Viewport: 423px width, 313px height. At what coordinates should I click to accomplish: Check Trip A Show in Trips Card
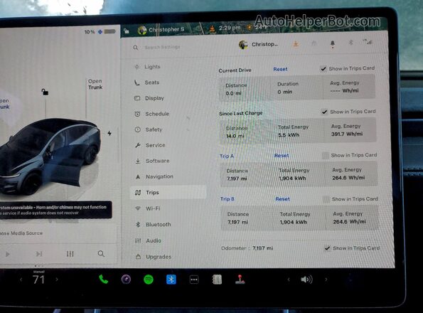[x=326, y=155]
